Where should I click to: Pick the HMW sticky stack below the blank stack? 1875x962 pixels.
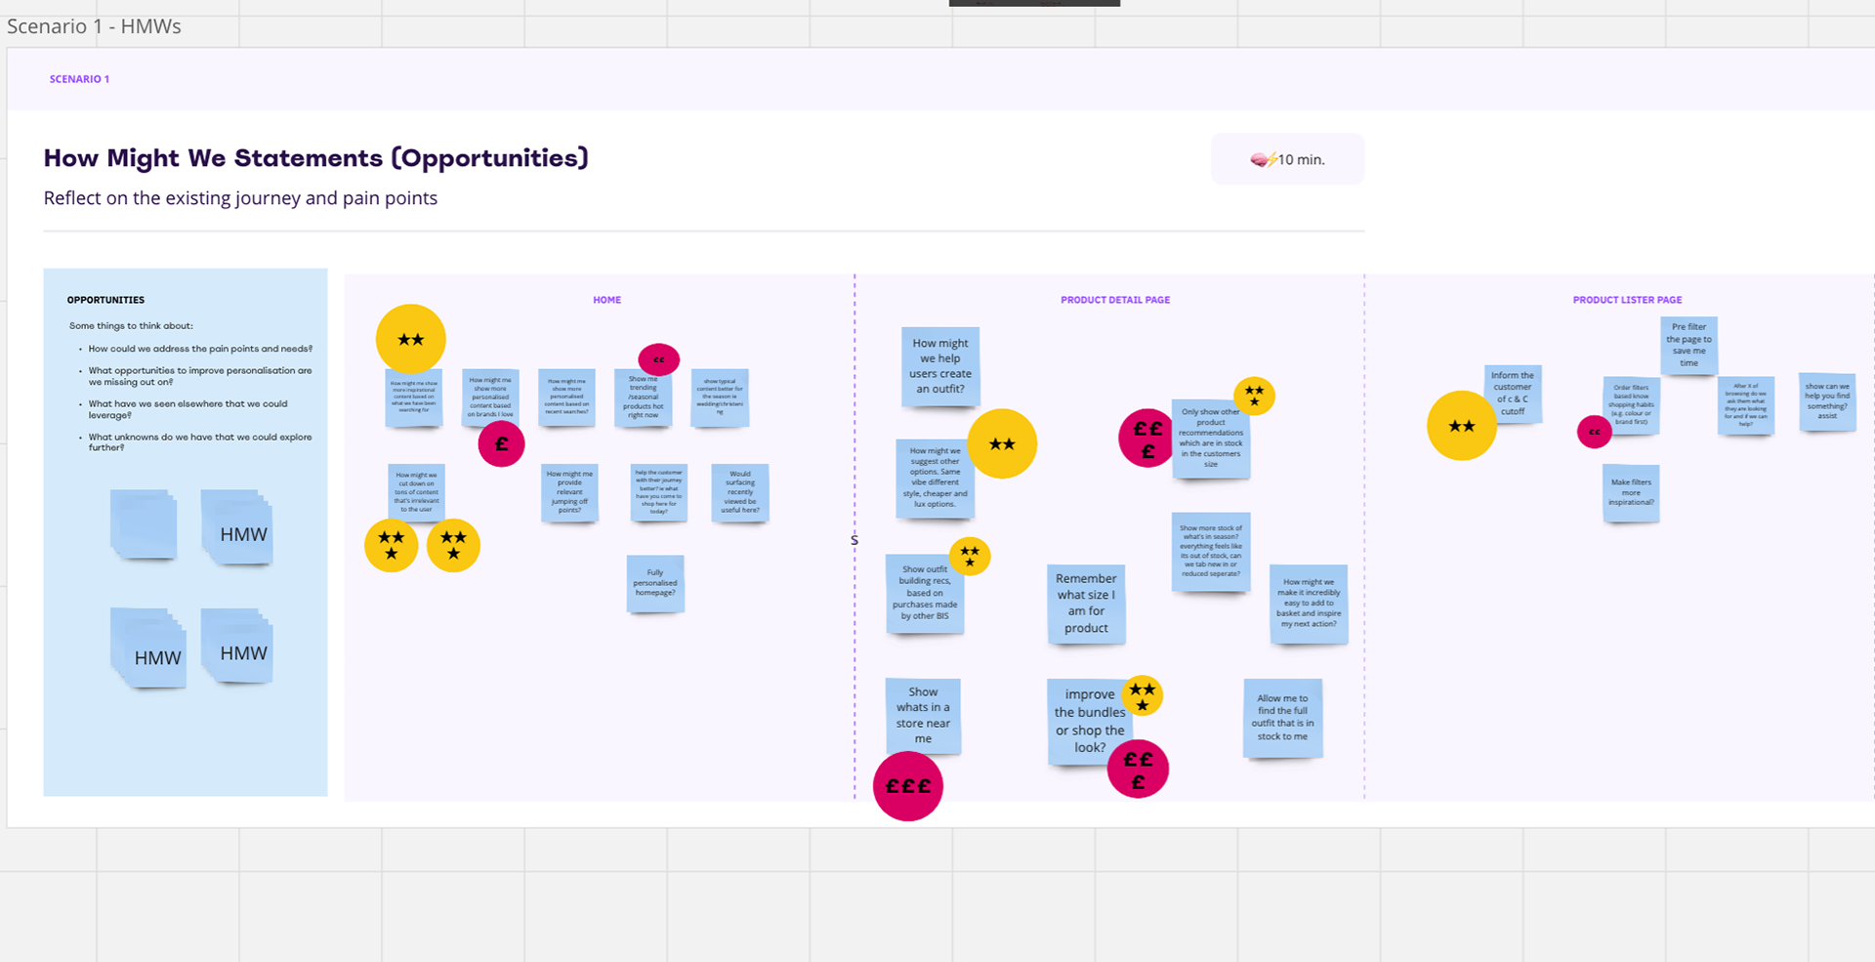[147, 648]
